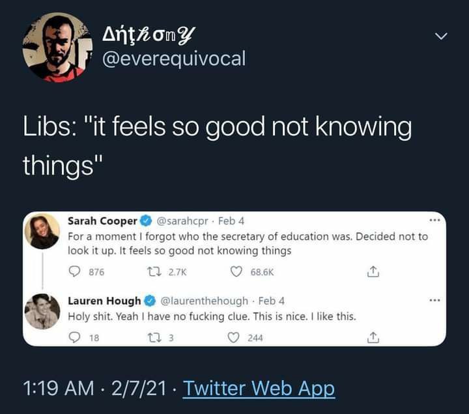469x414 pixels.
Task: Reply to Sarah Cooper's tweet
Action: click(74, 272)
